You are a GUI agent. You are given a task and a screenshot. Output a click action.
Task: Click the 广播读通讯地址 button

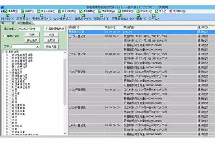pyautogui.click(x=55, y=29)
